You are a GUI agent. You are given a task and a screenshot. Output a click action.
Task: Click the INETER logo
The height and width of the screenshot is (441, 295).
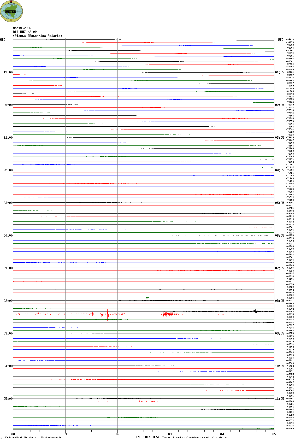coord(11,11)
